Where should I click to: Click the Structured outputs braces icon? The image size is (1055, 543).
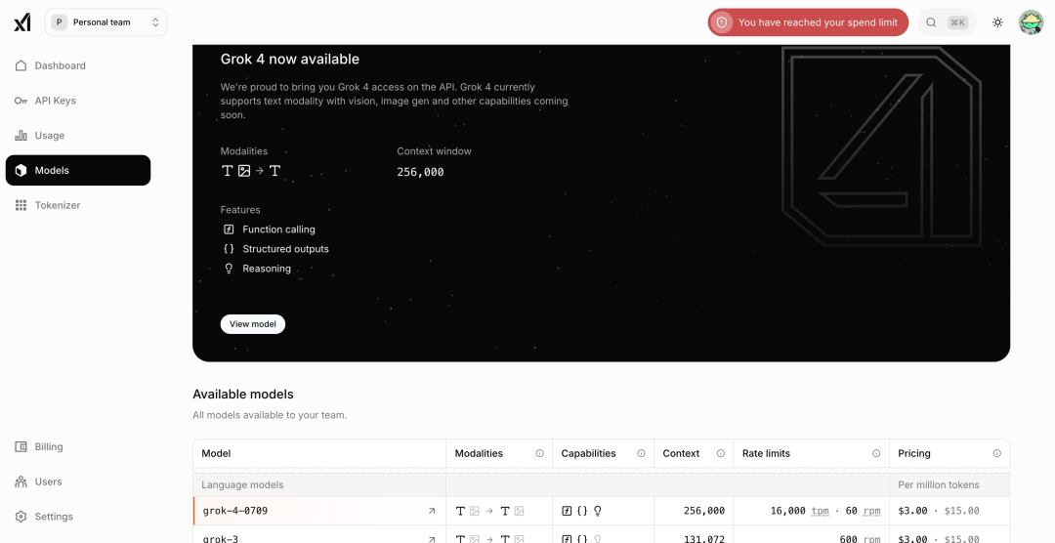229,249
